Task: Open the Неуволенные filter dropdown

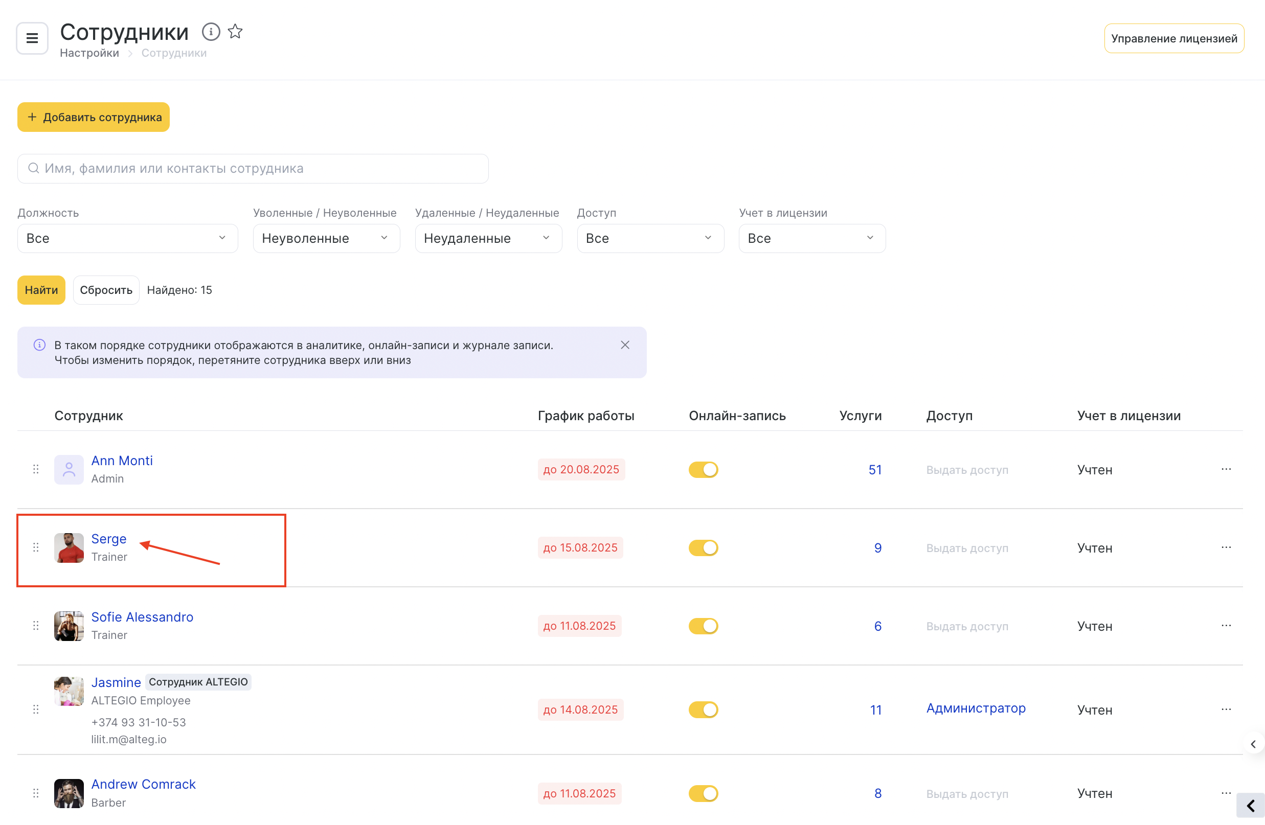Action: pyautogui.click(x=326, y=238)
